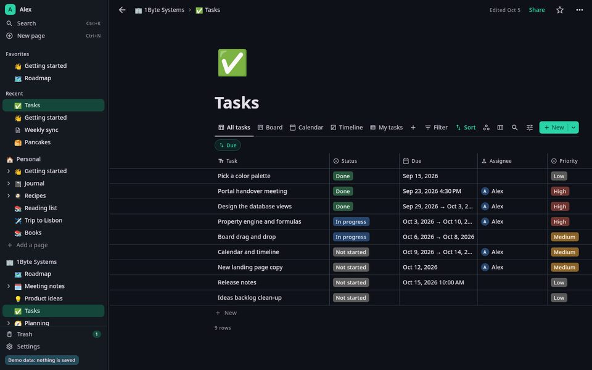This screenshot has height=370, width=592.
Task: Open the view settings sliders icon
Action: click(530, 128)
